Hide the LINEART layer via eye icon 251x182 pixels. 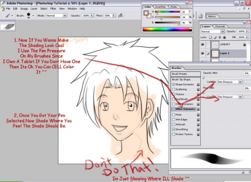click(202, 44)
